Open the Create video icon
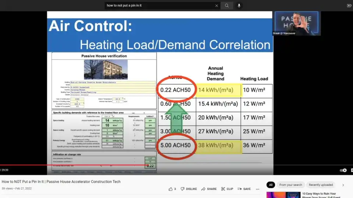Image resolution: width=353 pixels, height=198 pixels. click(x=349, y=5)
